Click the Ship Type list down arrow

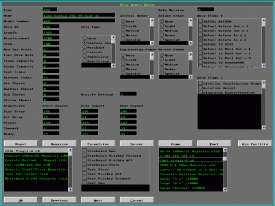(x=113, y=66)
